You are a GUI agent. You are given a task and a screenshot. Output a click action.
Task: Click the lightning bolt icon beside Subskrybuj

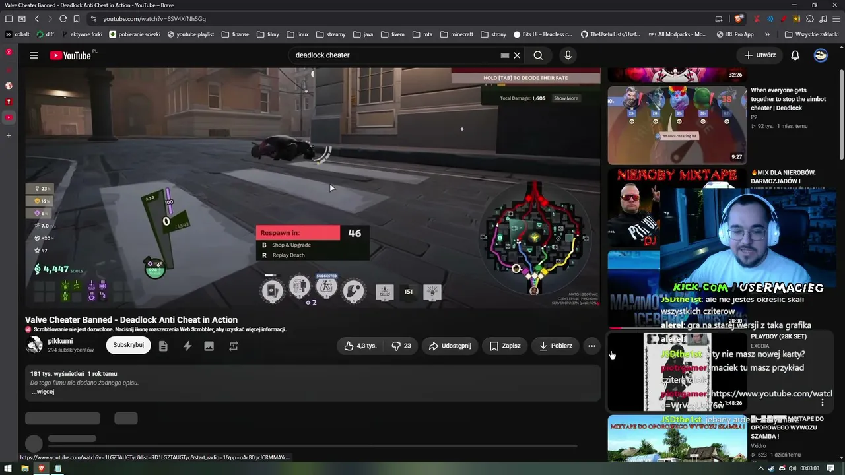tap(187, 346)
